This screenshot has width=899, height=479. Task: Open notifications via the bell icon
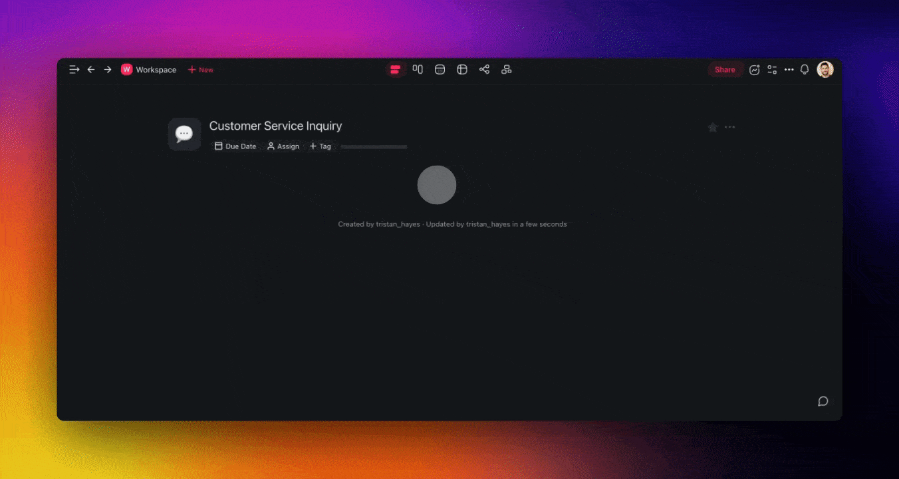click(x=805, y=69)
